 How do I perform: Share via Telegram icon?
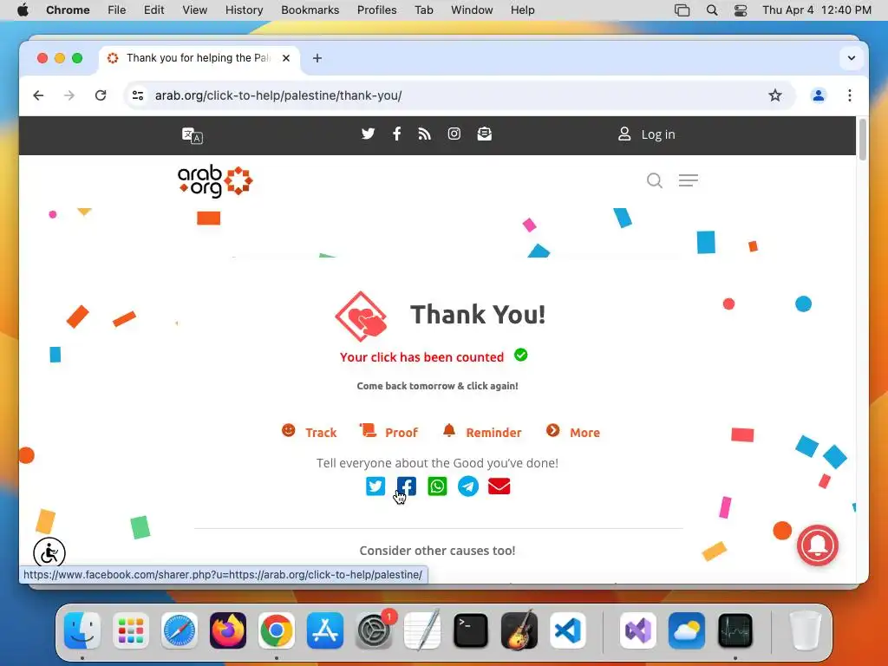point(468,486)
